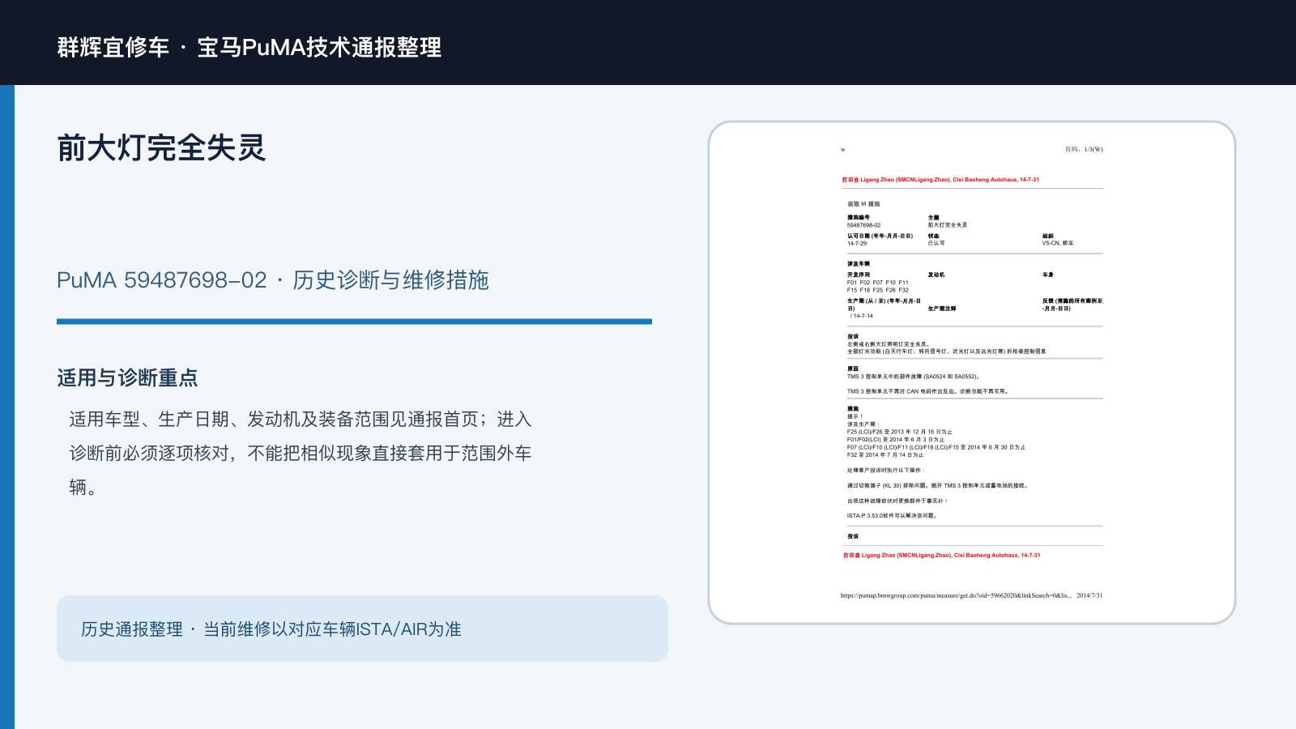Select the 适用与诊断重点 section heading

click(127, 378)
